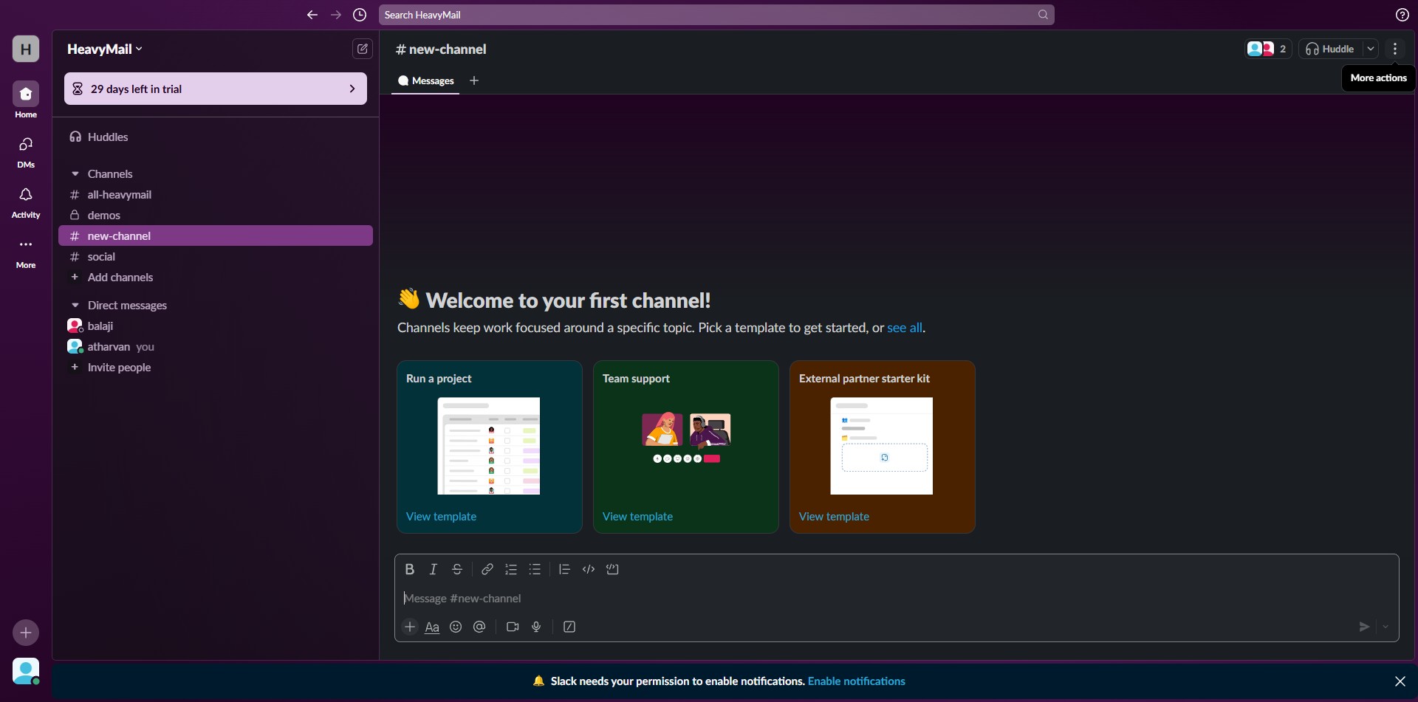Collapse the Direct messages section
Viewport: 1418px width, 702px height.
point(75,306)
